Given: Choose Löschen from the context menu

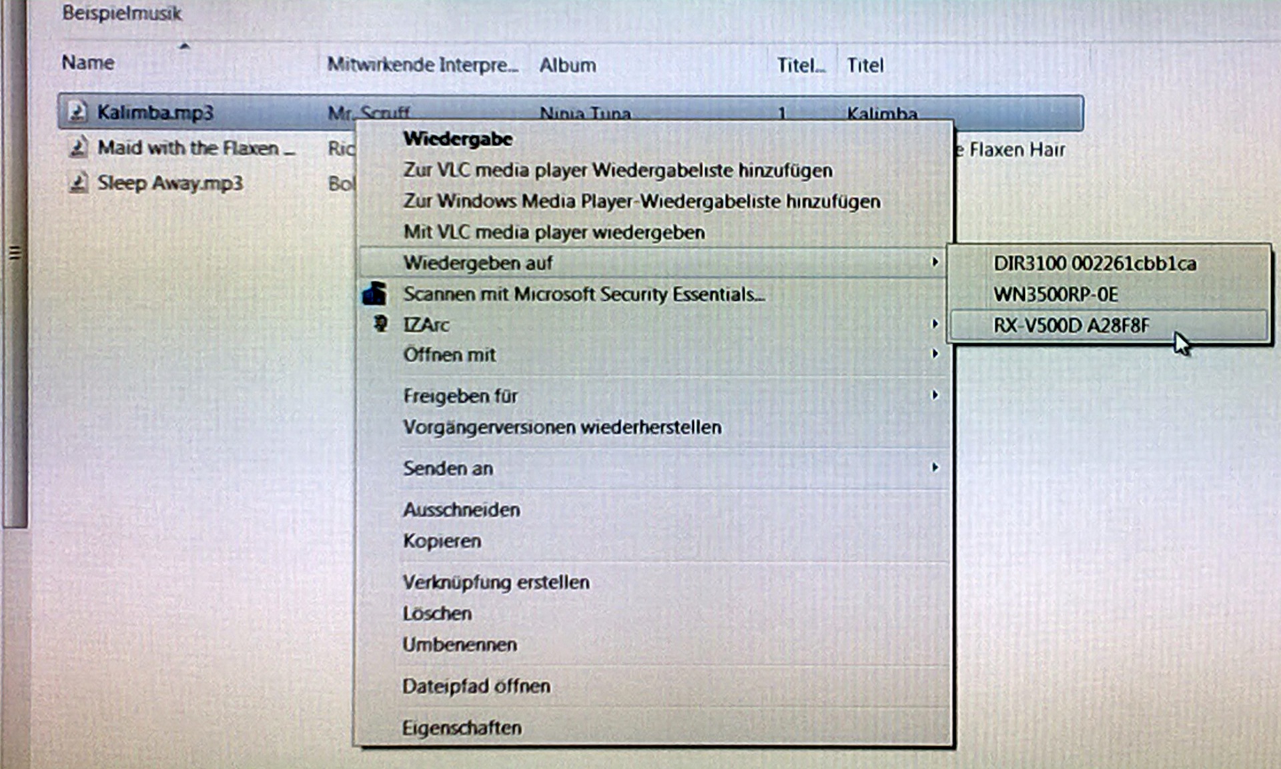Looking at the screenshot, I should coord(437,613).
